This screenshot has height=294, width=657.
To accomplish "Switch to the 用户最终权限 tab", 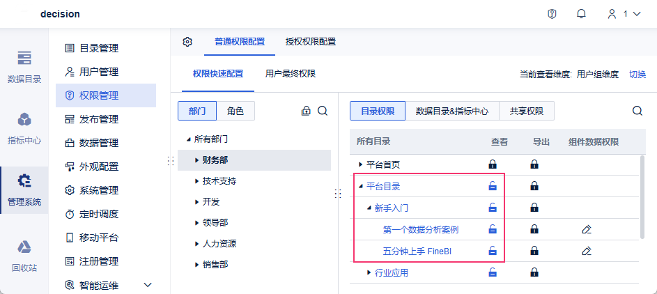I will tap(291, 74).
